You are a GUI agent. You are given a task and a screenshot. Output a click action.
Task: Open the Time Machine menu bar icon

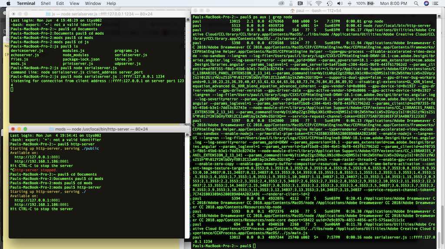pos(329,3)
